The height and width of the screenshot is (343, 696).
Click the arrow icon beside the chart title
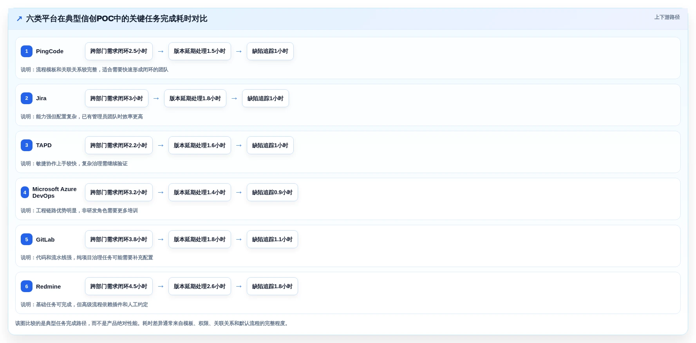tap(19, 19)
